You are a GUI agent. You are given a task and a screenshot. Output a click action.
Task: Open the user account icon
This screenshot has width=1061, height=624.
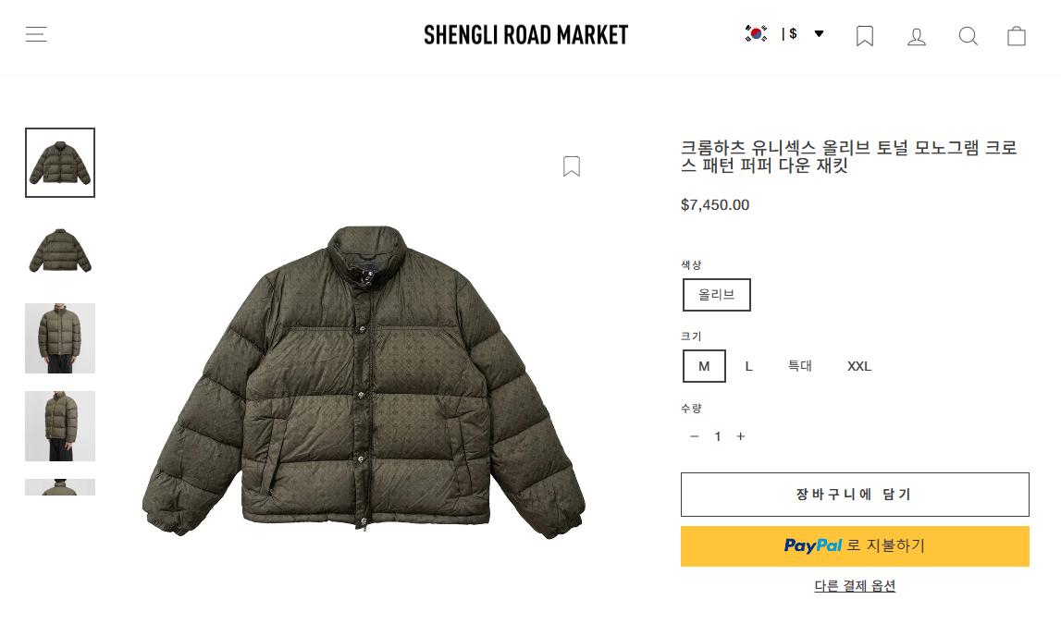click(x=916, y=36)
